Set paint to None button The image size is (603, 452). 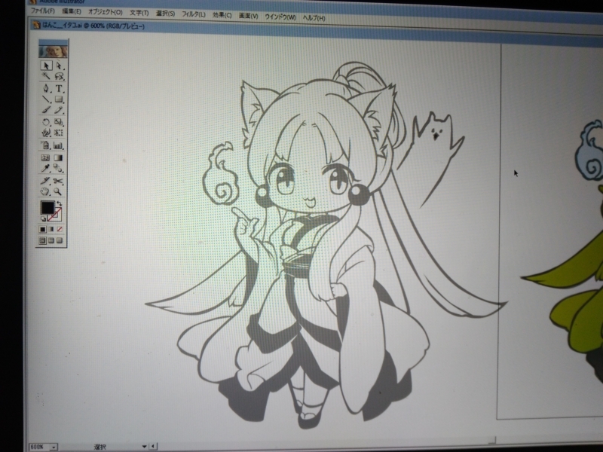(x=60, y=229)
